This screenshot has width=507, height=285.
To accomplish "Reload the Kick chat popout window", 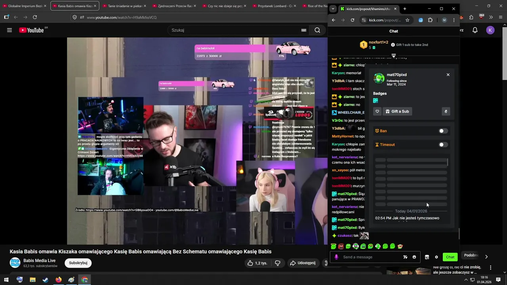I will pos(353,20).
